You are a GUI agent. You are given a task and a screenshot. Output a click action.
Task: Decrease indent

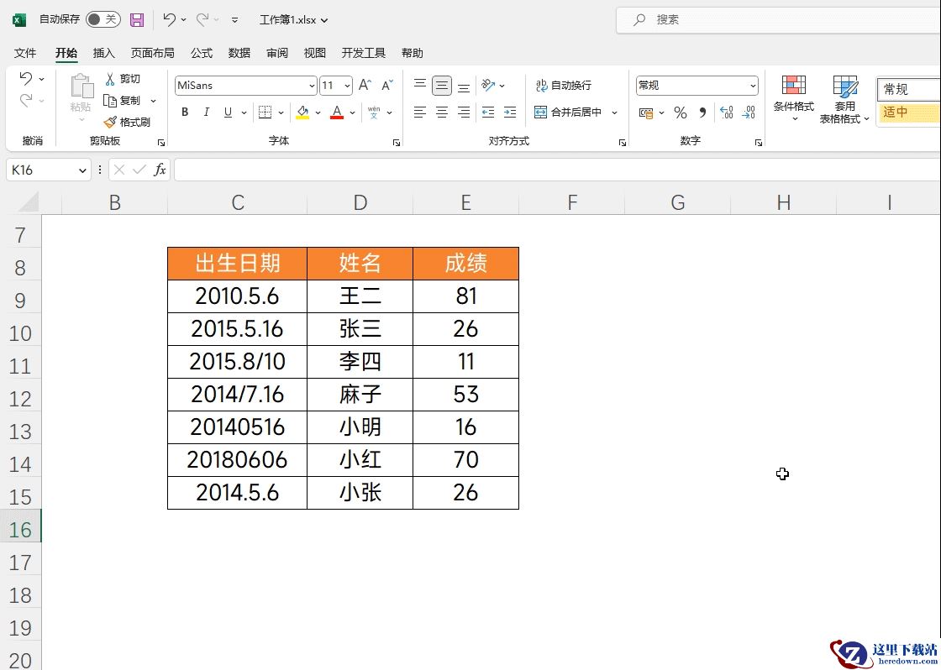click(488, 113)
